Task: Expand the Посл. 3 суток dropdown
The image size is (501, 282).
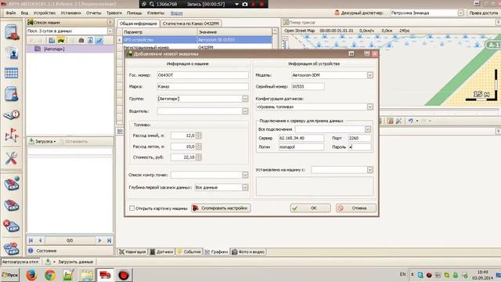Action: tap(110, 31)
